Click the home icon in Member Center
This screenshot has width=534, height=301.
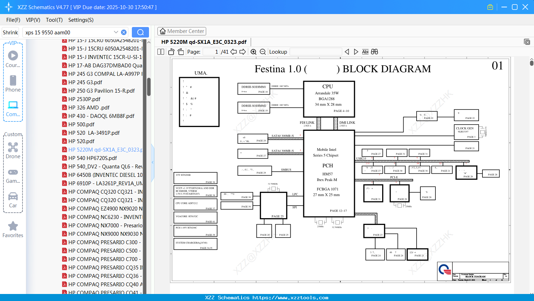[163, 31]
